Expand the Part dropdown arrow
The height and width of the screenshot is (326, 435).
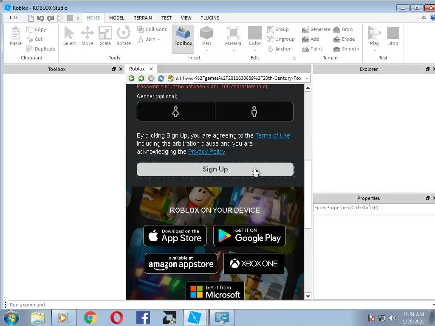[x=207, y=51]
